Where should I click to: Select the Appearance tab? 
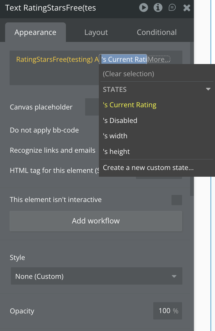pyautogui.click(x=35, y=32)
